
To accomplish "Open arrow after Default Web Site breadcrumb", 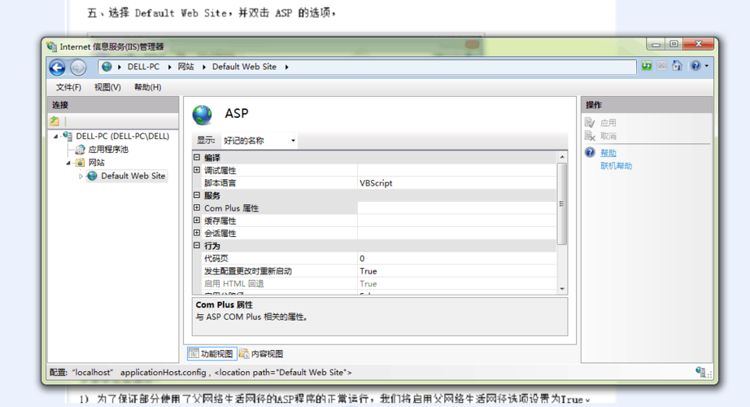I will [x=286, y=67].
